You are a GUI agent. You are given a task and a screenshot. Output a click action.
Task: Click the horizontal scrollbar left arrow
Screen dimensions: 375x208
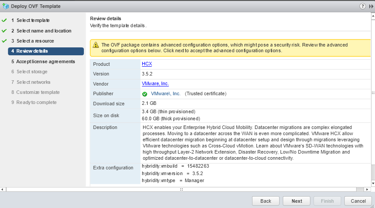pyautogui.click(x=2, y=190)
